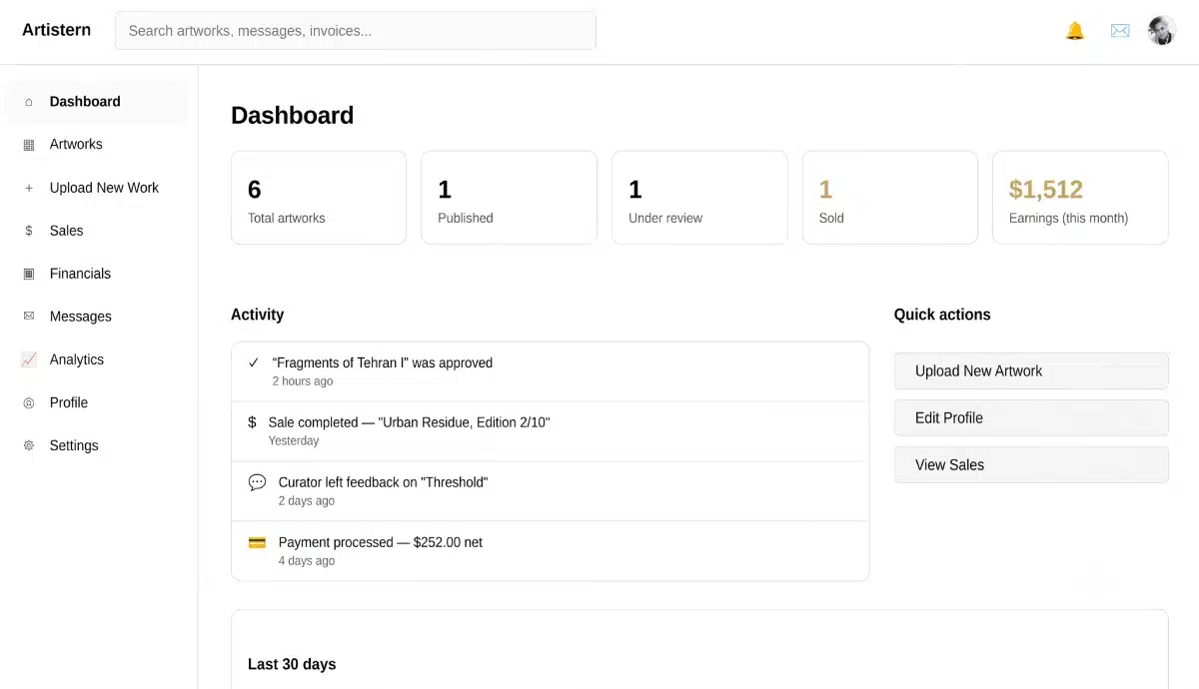Open the Total artworks stat card
1199x689 pixels.
[x=319, y=198]
